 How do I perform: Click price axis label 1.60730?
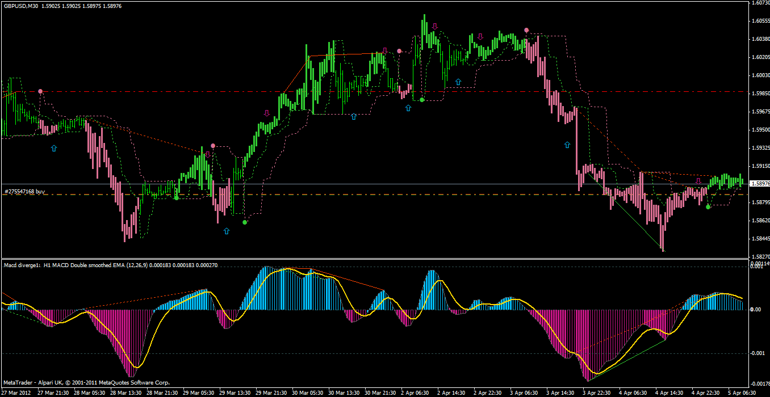(760, 3)
